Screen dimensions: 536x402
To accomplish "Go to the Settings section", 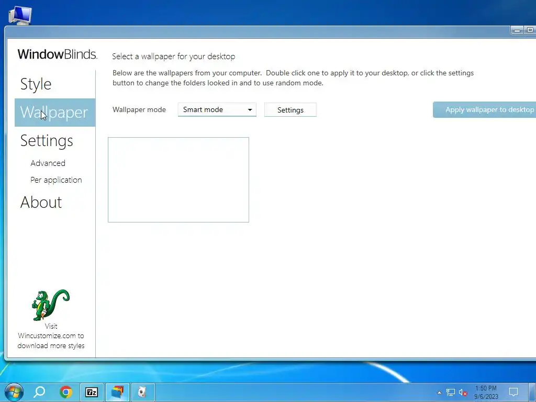I will (x=47, y=141).
